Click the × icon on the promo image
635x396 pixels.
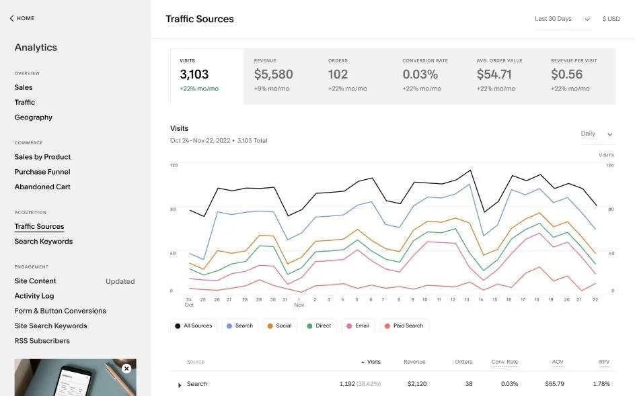(126, 368)
